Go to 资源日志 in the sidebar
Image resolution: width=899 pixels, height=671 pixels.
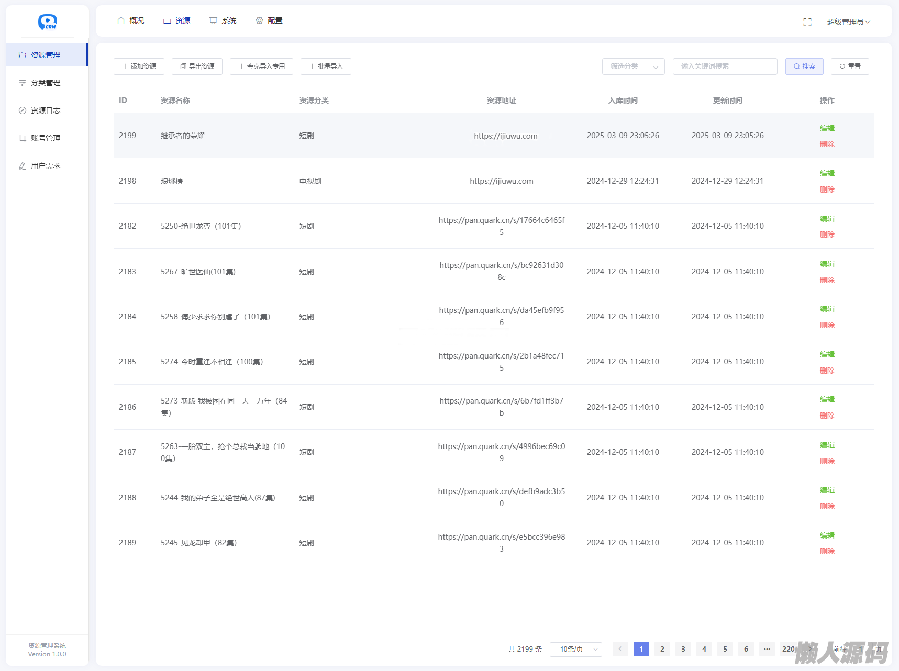coord(46,110)
